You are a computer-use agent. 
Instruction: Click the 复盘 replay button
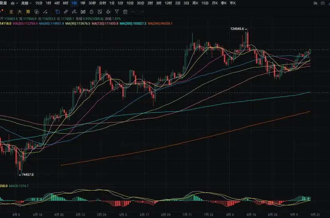pyautogui.click(x=3, y=3)
